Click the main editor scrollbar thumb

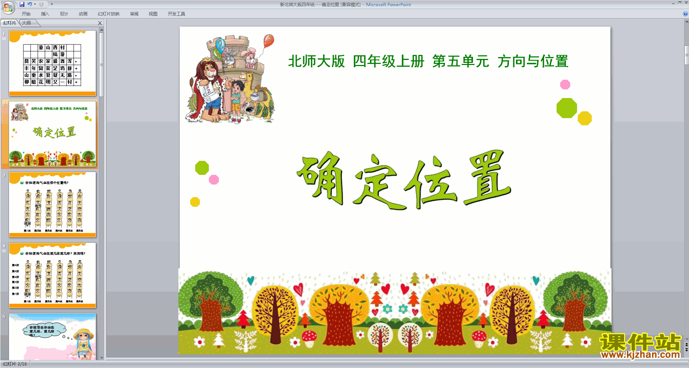point(686,55)
